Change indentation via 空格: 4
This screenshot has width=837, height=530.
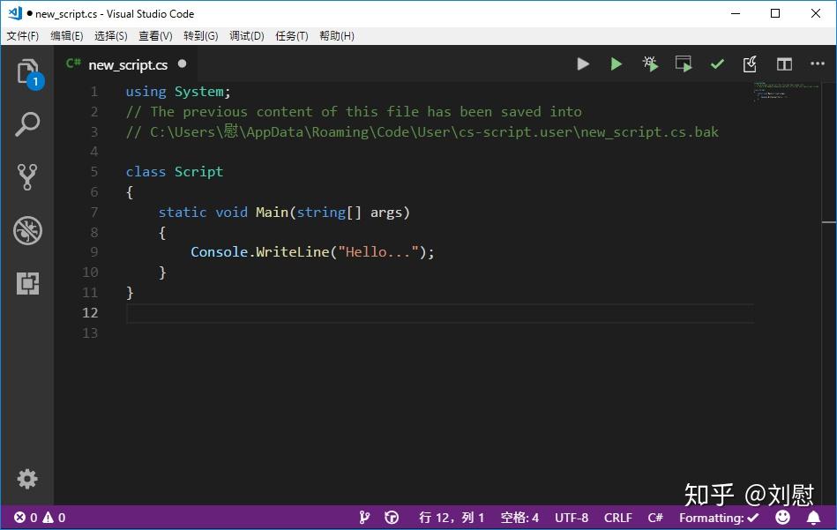pyautogui.click(x=519, y=517)
